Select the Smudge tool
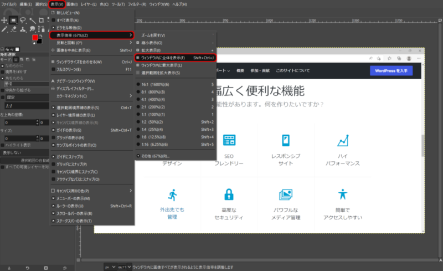Image resolution: width=443 pixels, height=271 pixels. click(32, 29)
